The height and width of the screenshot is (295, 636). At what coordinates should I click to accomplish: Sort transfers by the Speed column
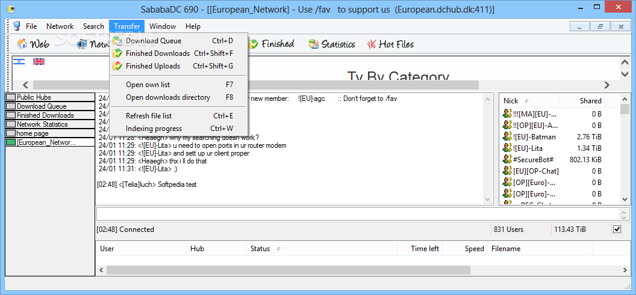[465, 249]
